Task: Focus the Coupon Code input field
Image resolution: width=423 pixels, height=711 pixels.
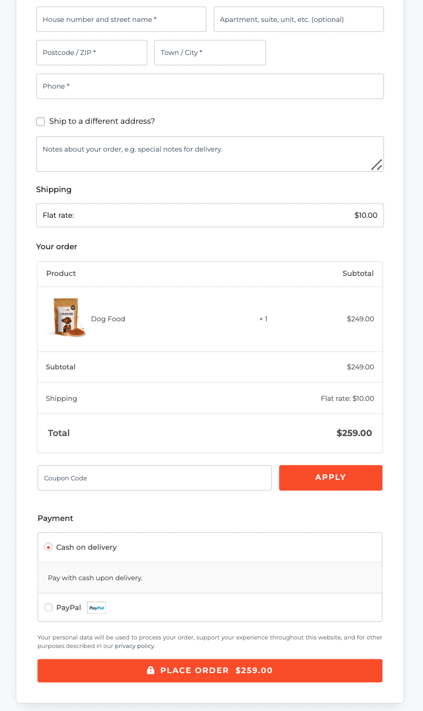Action: tap(154, 478)
